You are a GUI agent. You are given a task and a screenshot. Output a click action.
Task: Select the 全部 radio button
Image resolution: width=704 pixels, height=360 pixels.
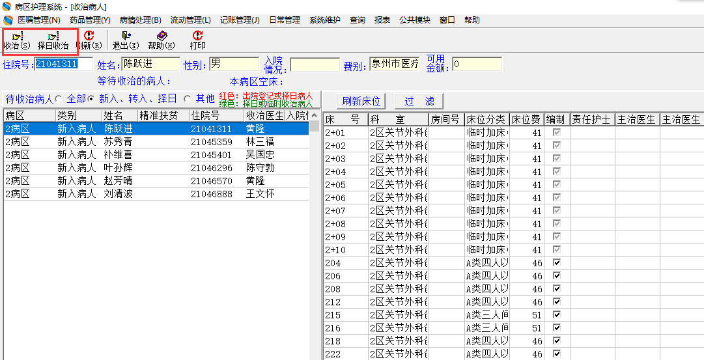click(59, 98)
